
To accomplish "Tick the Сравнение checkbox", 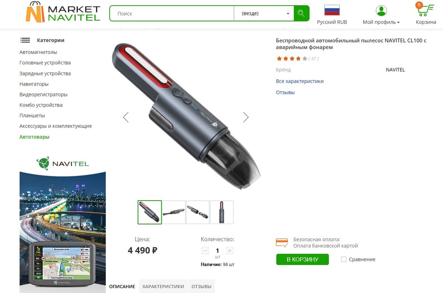I will [x=344, y=259].
